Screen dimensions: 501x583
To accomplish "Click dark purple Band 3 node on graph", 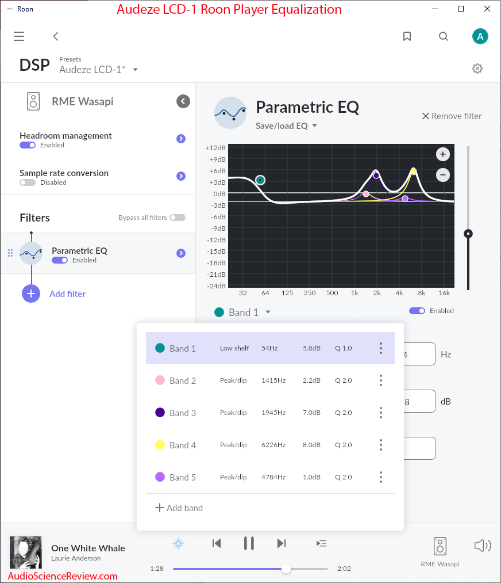I will click(376, 176).
